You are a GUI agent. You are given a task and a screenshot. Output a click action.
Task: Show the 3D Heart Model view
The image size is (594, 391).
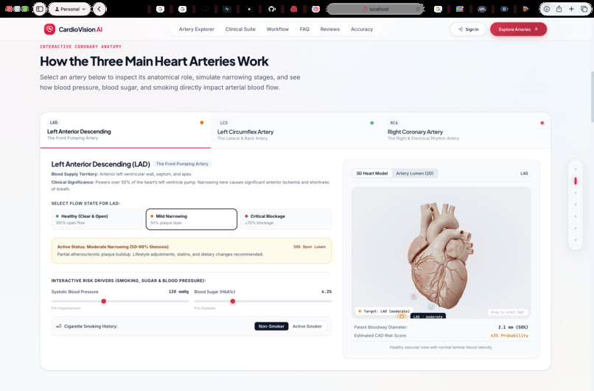point(372,173)
